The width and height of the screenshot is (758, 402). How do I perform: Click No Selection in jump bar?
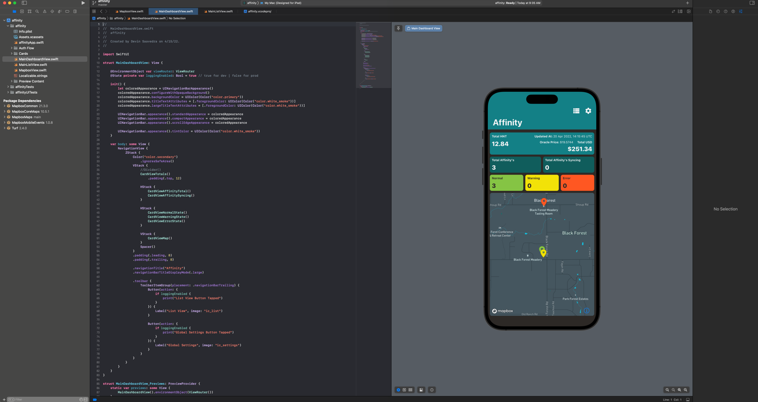coord(177,18)
